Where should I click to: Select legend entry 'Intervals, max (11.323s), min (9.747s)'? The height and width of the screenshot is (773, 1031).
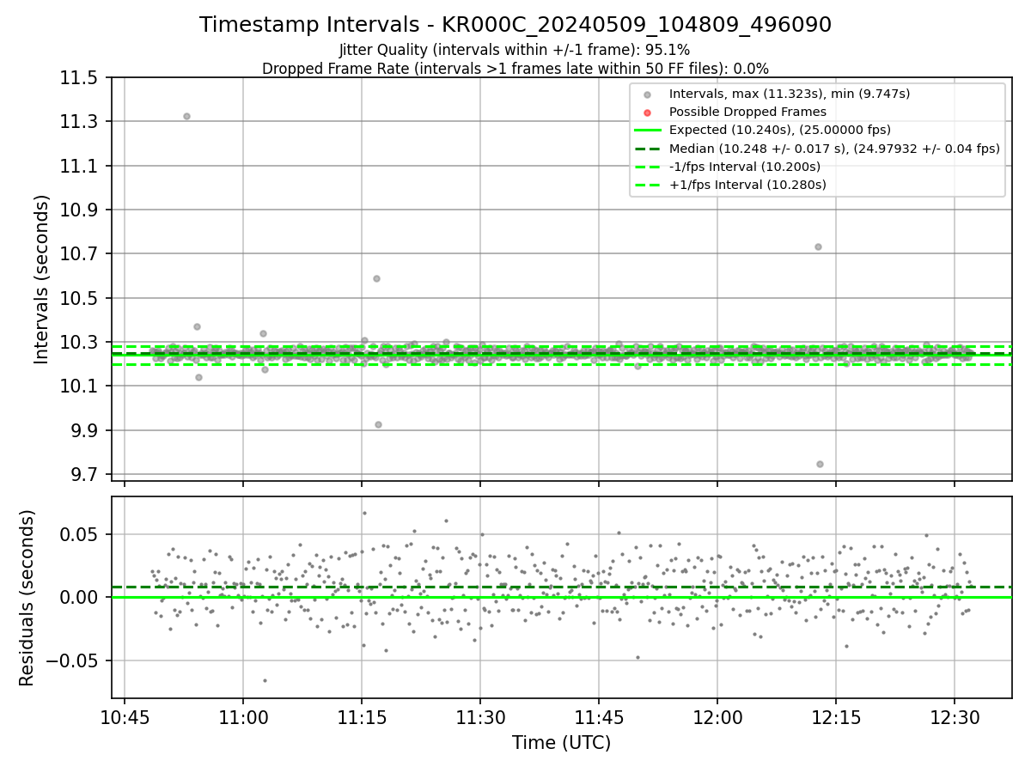pos(790,94)
